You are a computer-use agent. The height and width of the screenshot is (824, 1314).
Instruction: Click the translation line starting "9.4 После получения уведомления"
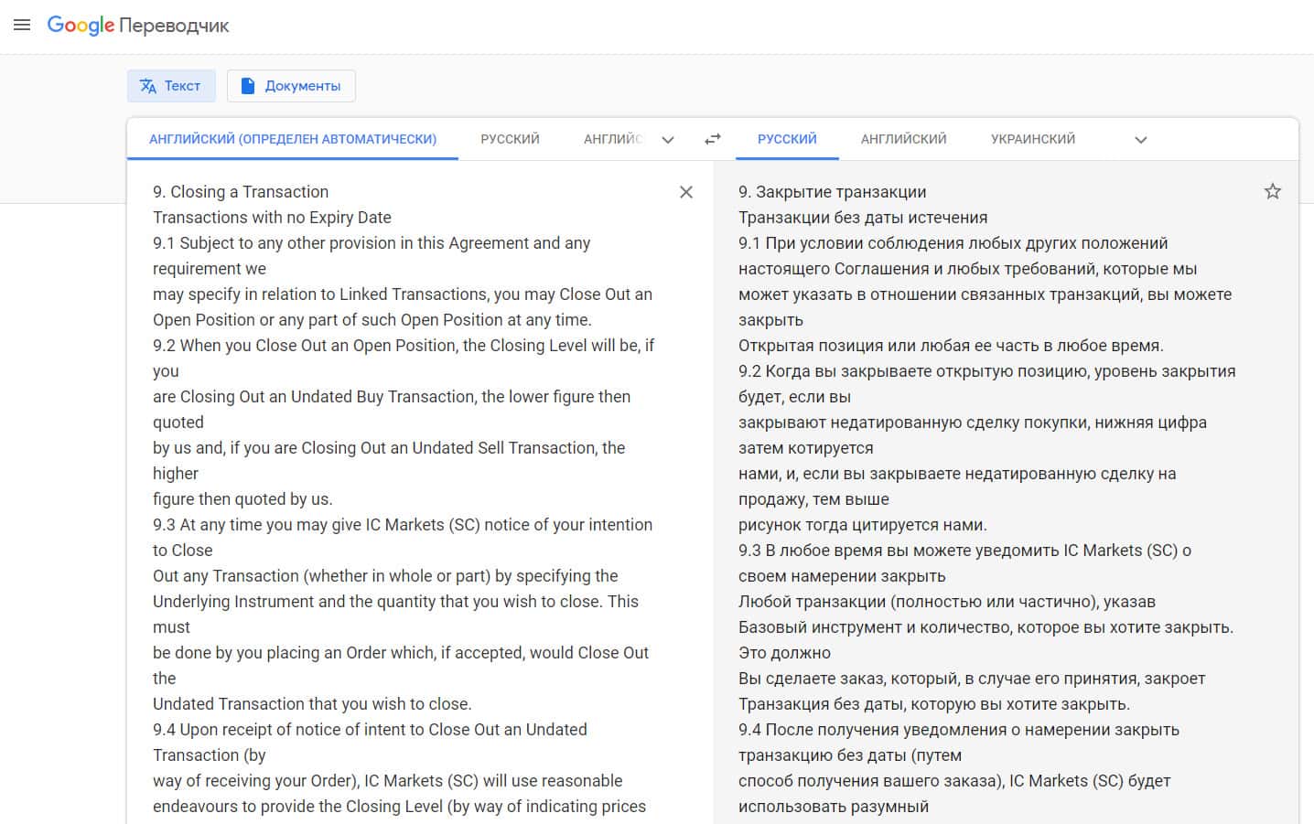tap(959, 730)
